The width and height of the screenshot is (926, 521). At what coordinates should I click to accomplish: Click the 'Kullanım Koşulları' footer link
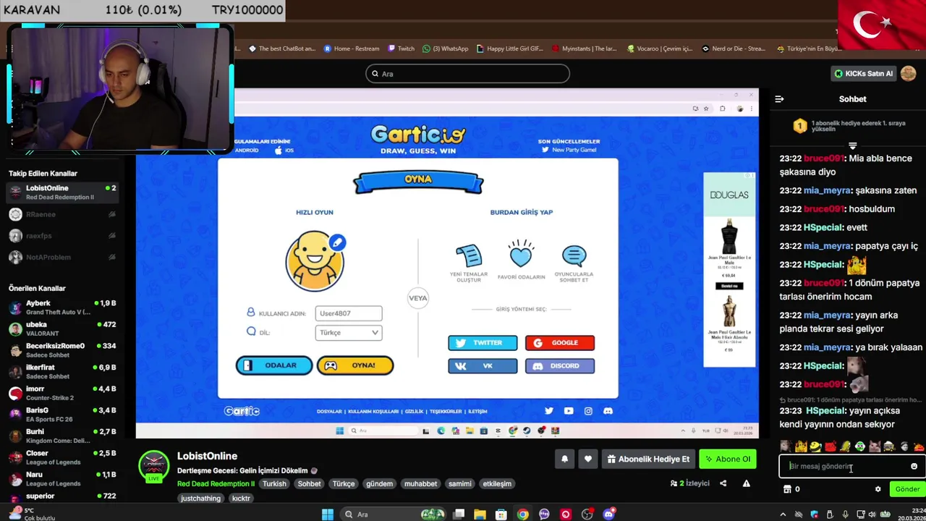pos(373,412)
